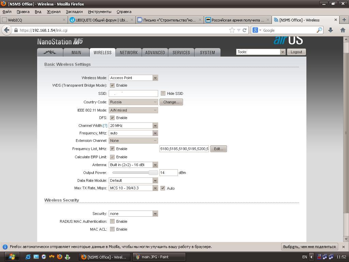Uncheck the Max TX Rate Auto checkbox

click(163, 188)
